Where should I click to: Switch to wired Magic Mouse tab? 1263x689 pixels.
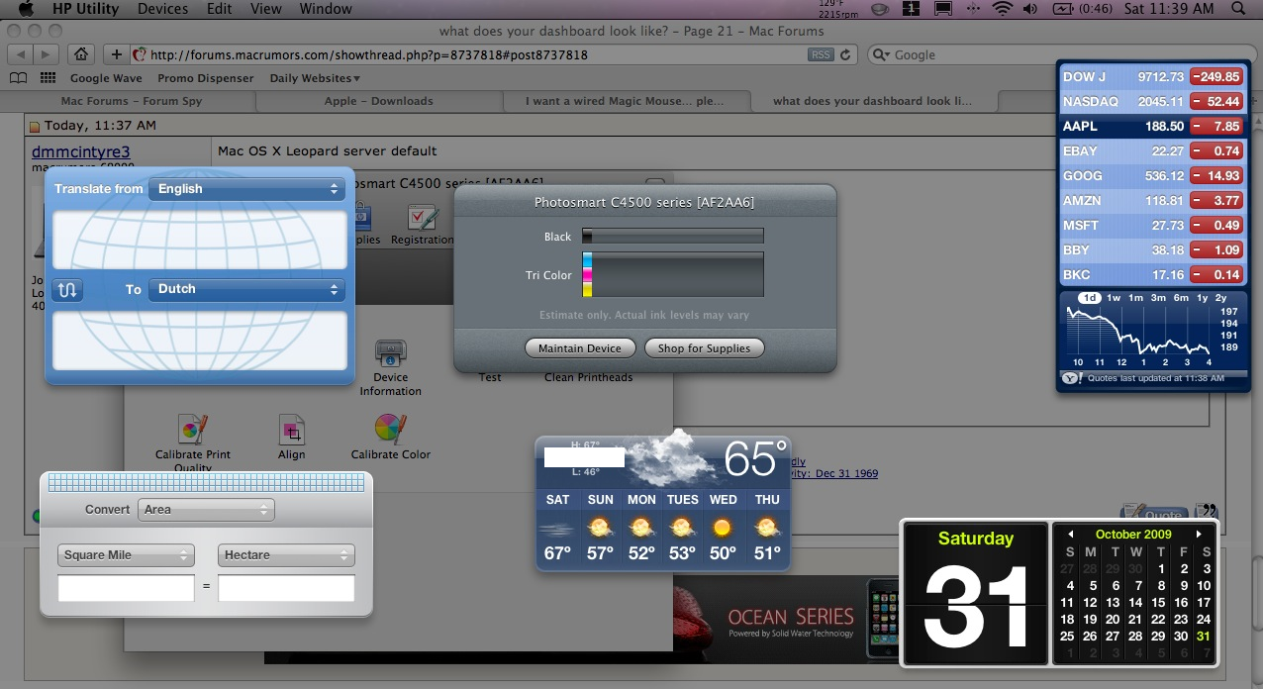click(625, 101)
